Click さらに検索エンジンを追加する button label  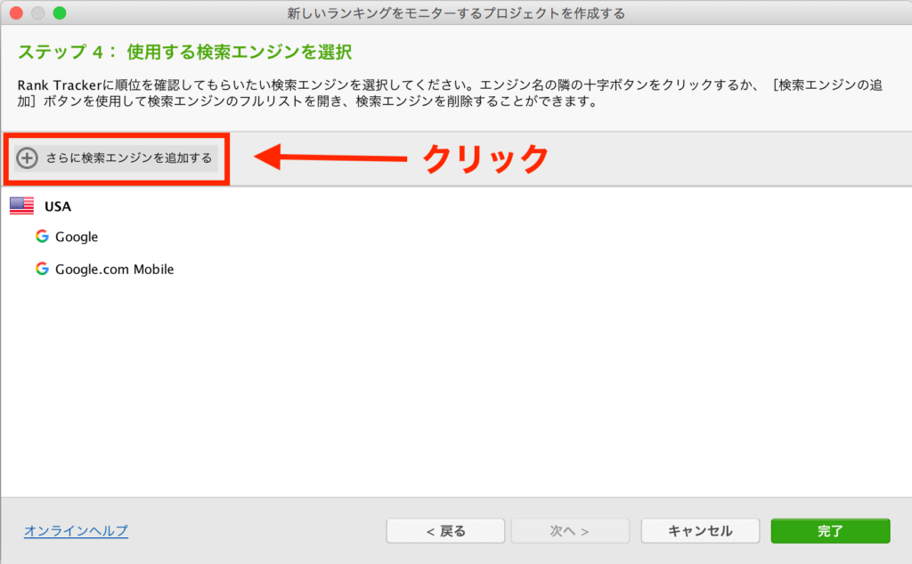click(129, 158)
